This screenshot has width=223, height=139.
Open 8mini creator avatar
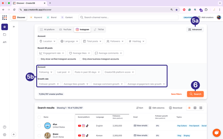tap(48, 135)
